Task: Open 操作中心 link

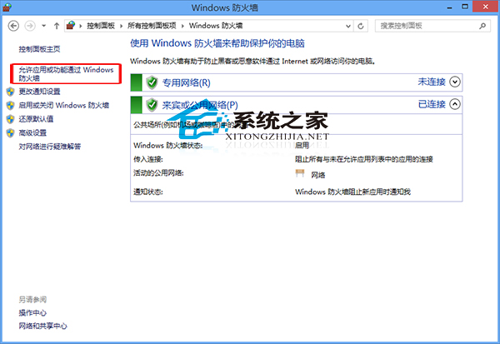Action: click(x=32, y=312)
